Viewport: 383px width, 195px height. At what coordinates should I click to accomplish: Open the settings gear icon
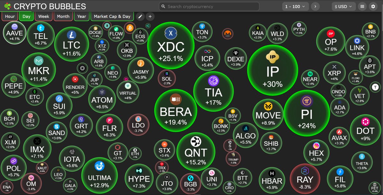[372, 6]
